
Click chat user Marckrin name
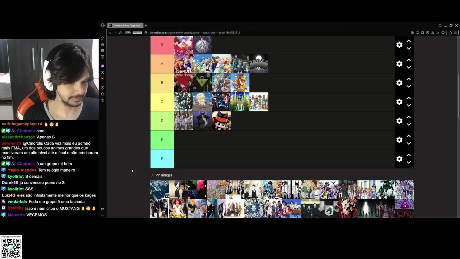tap(16, 215)
